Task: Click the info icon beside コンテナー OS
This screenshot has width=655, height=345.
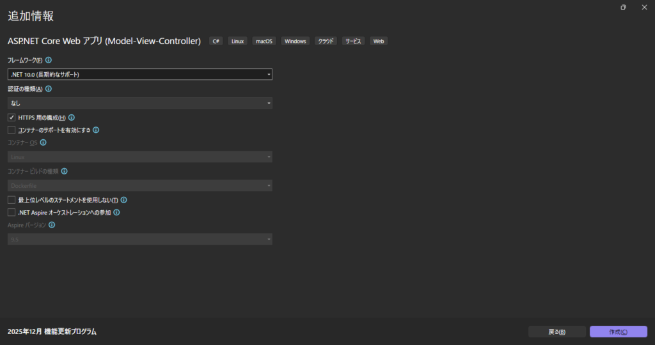Action: 43,142
